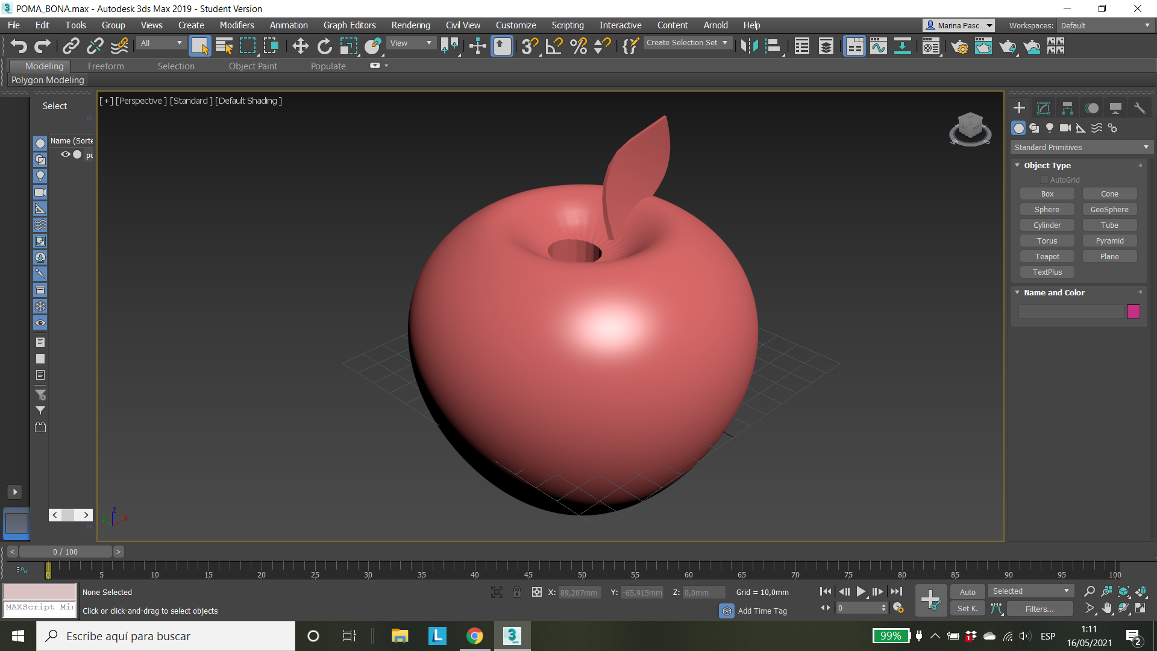
Task: Click the ViewCube navigation widget
Action: pyautogui.click(x=970, y=128)
